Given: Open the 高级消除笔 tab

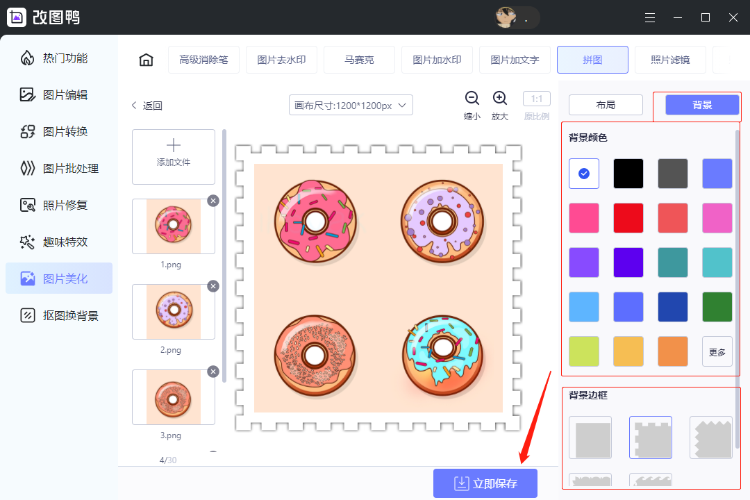Looking at the screenshot, I should tap(203, 60).
